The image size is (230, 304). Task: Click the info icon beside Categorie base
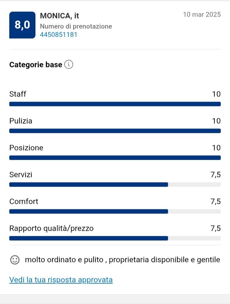coord(69,65)
